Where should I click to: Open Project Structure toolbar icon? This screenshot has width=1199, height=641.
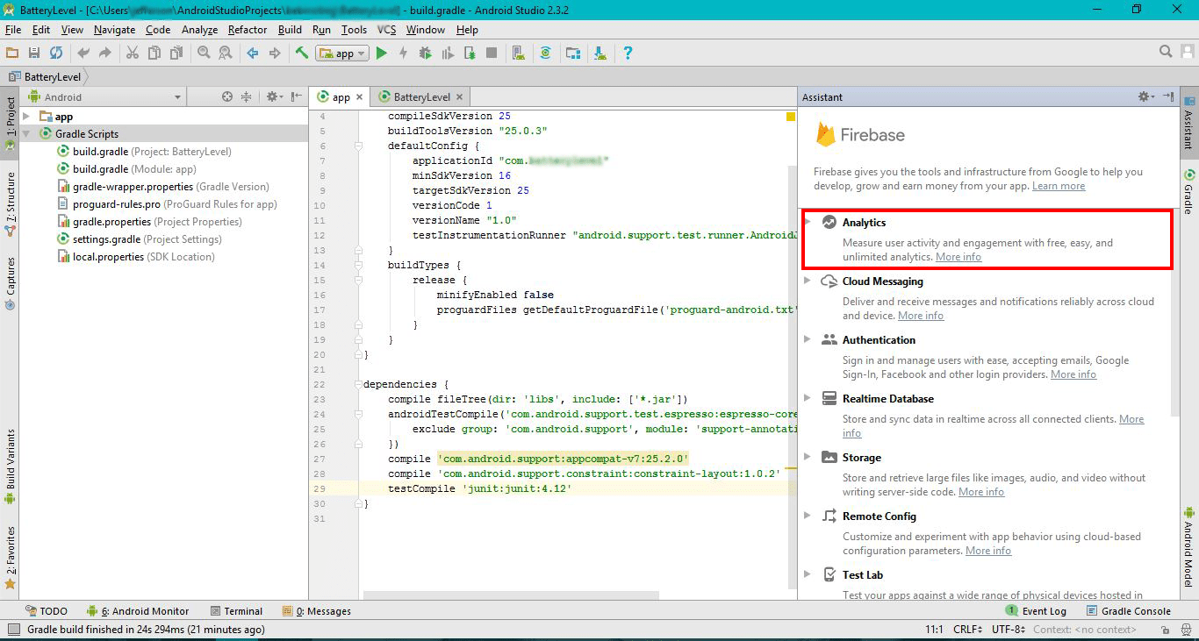(573, 53)
